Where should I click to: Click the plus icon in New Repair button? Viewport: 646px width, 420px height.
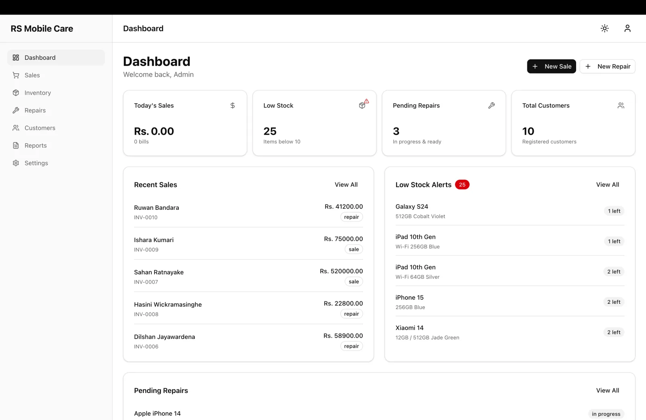(588, 67)
